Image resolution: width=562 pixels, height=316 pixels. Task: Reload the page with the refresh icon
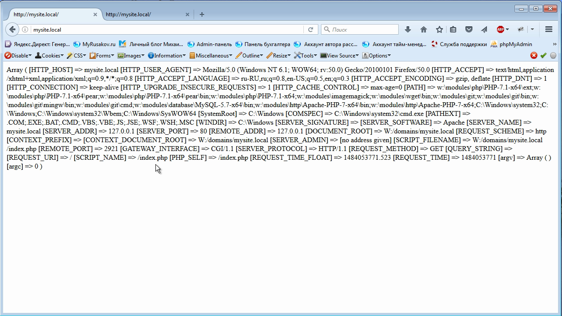[x=310, y=29]
